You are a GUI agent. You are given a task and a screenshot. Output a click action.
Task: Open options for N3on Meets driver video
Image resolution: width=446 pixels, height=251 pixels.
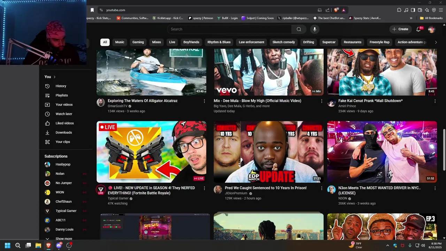(x=435, y=188)
